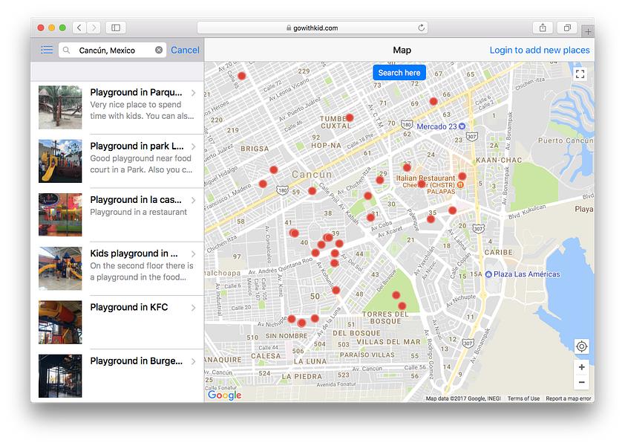625x446 pixels.
Task: Go forward with Safari's forward arrow
Action: (x=94, y=28)
